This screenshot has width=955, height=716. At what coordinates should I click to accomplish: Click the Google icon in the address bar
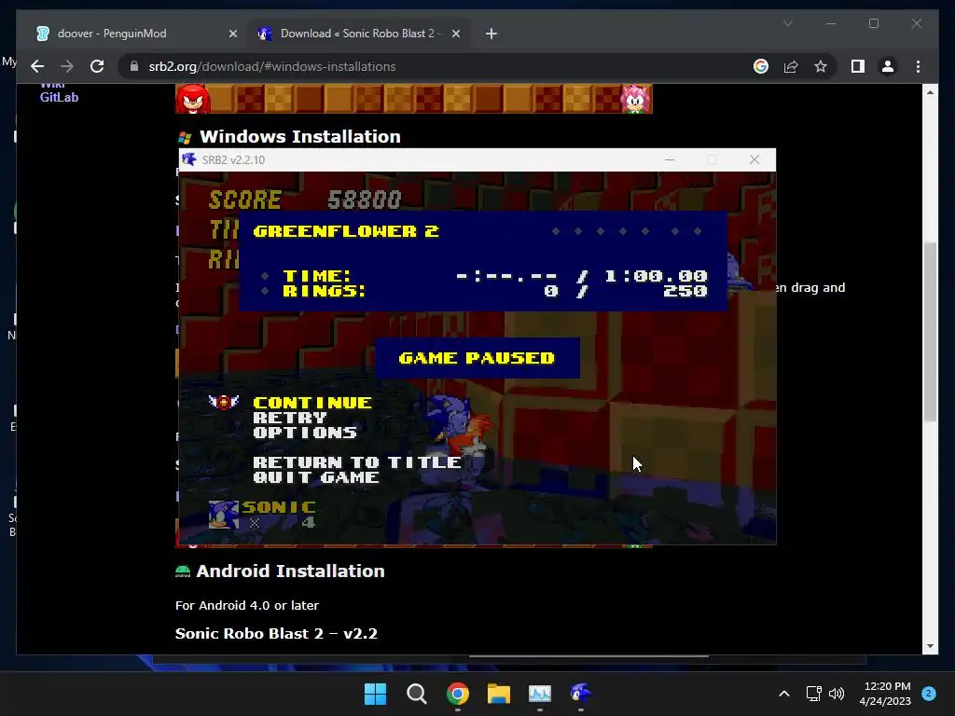tap(761, 66)
